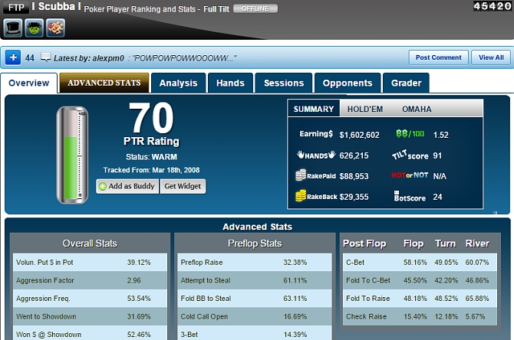The image size is (514, 340).
Task: Open the Sessions tab
Action: pos(284,83)
